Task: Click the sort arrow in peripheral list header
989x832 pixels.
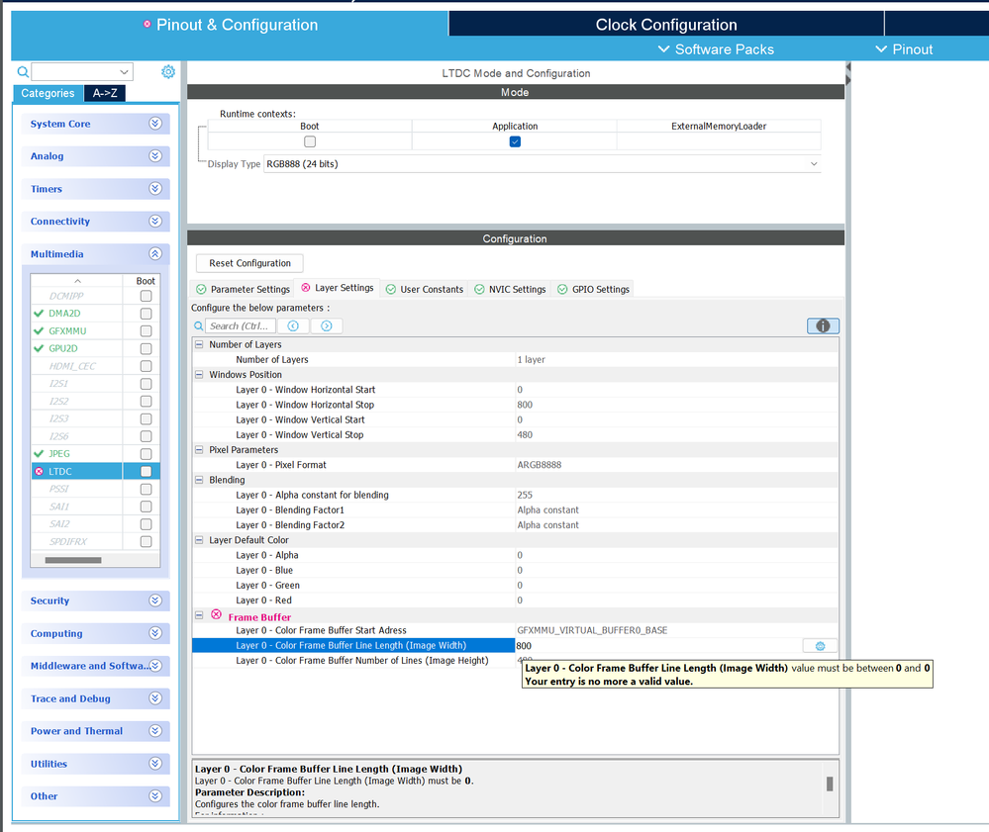Action: 77,281
